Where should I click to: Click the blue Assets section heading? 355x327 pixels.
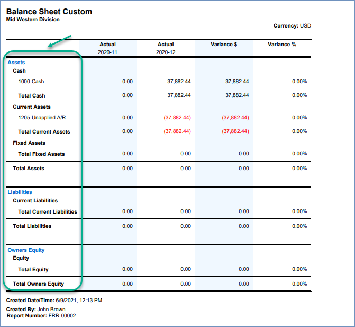tap(16, 63)
